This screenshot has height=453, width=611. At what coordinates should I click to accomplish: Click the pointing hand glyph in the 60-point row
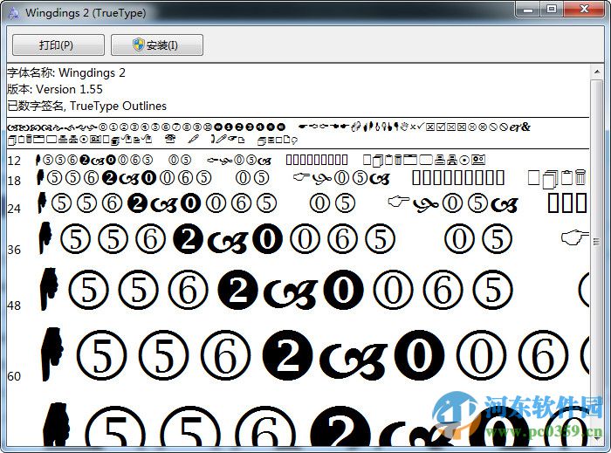[51, 354]
